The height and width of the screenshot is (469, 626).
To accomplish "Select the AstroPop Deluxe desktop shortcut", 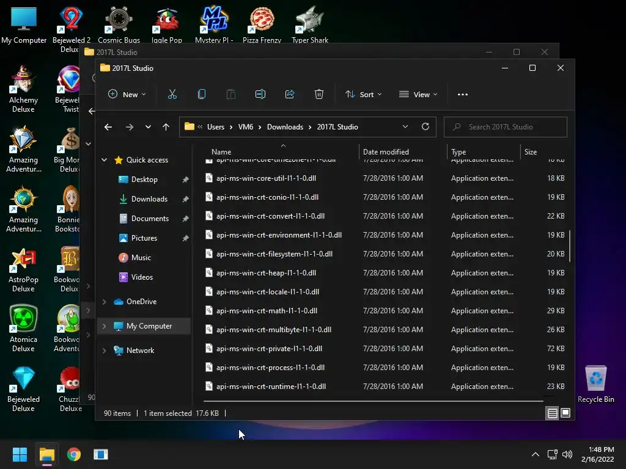I will (x=24, y=271).
